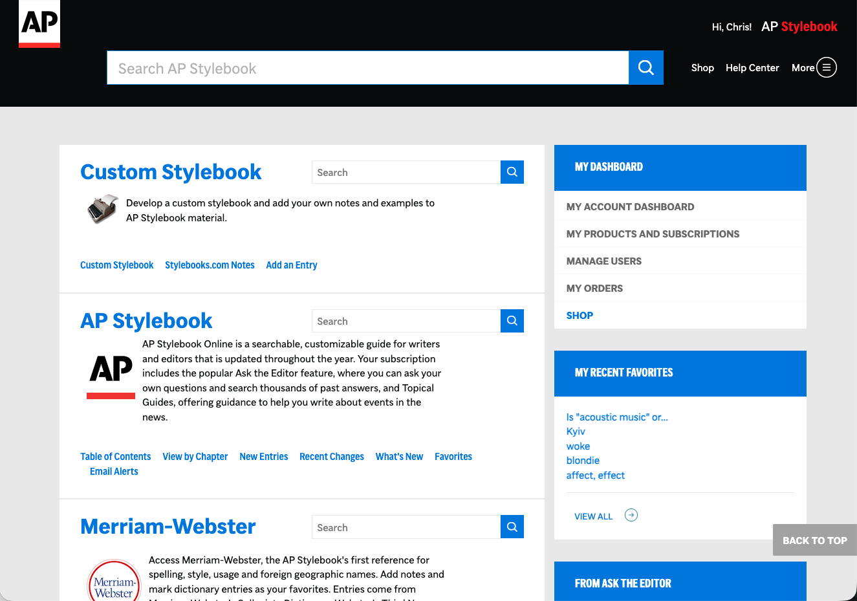Click the Merriam-Webster circular logo

coord(114,581)
